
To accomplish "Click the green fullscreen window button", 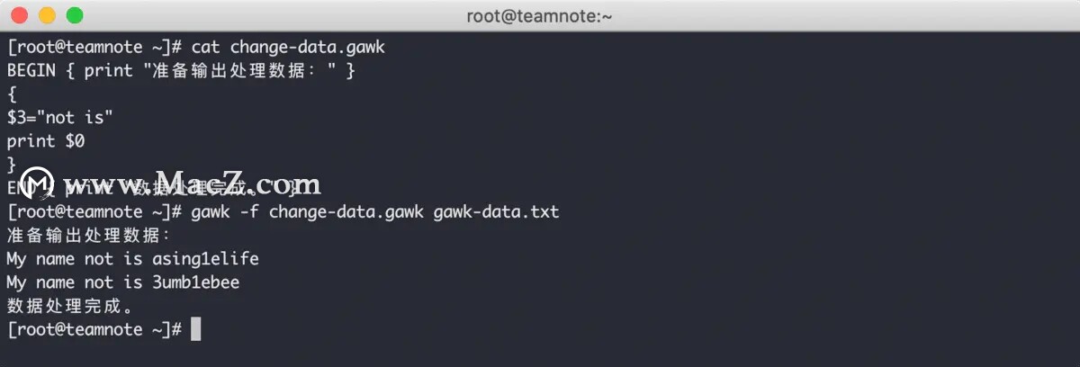I will coord(75,15).
